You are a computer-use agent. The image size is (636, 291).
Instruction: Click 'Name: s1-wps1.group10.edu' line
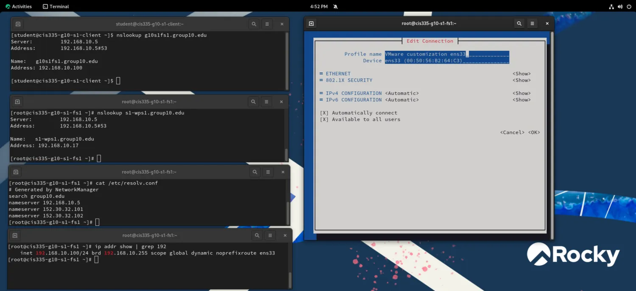tap(52, 139)
